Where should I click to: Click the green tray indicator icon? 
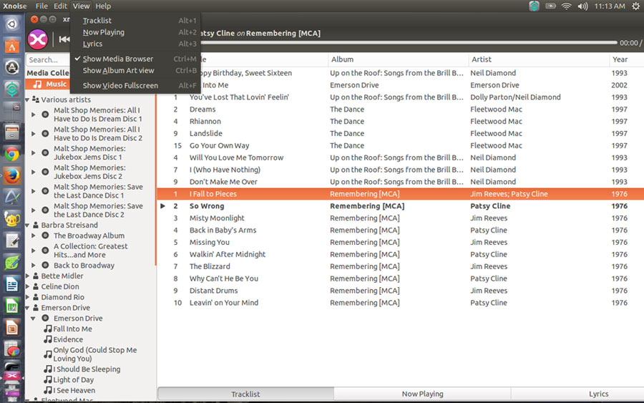point(534,6)
